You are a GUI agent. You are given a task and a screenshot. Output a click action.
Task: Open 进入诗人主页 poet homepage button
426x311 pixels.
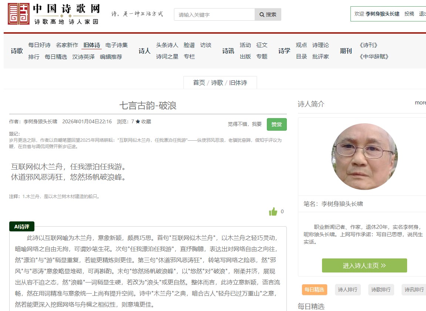pos(364,265)
